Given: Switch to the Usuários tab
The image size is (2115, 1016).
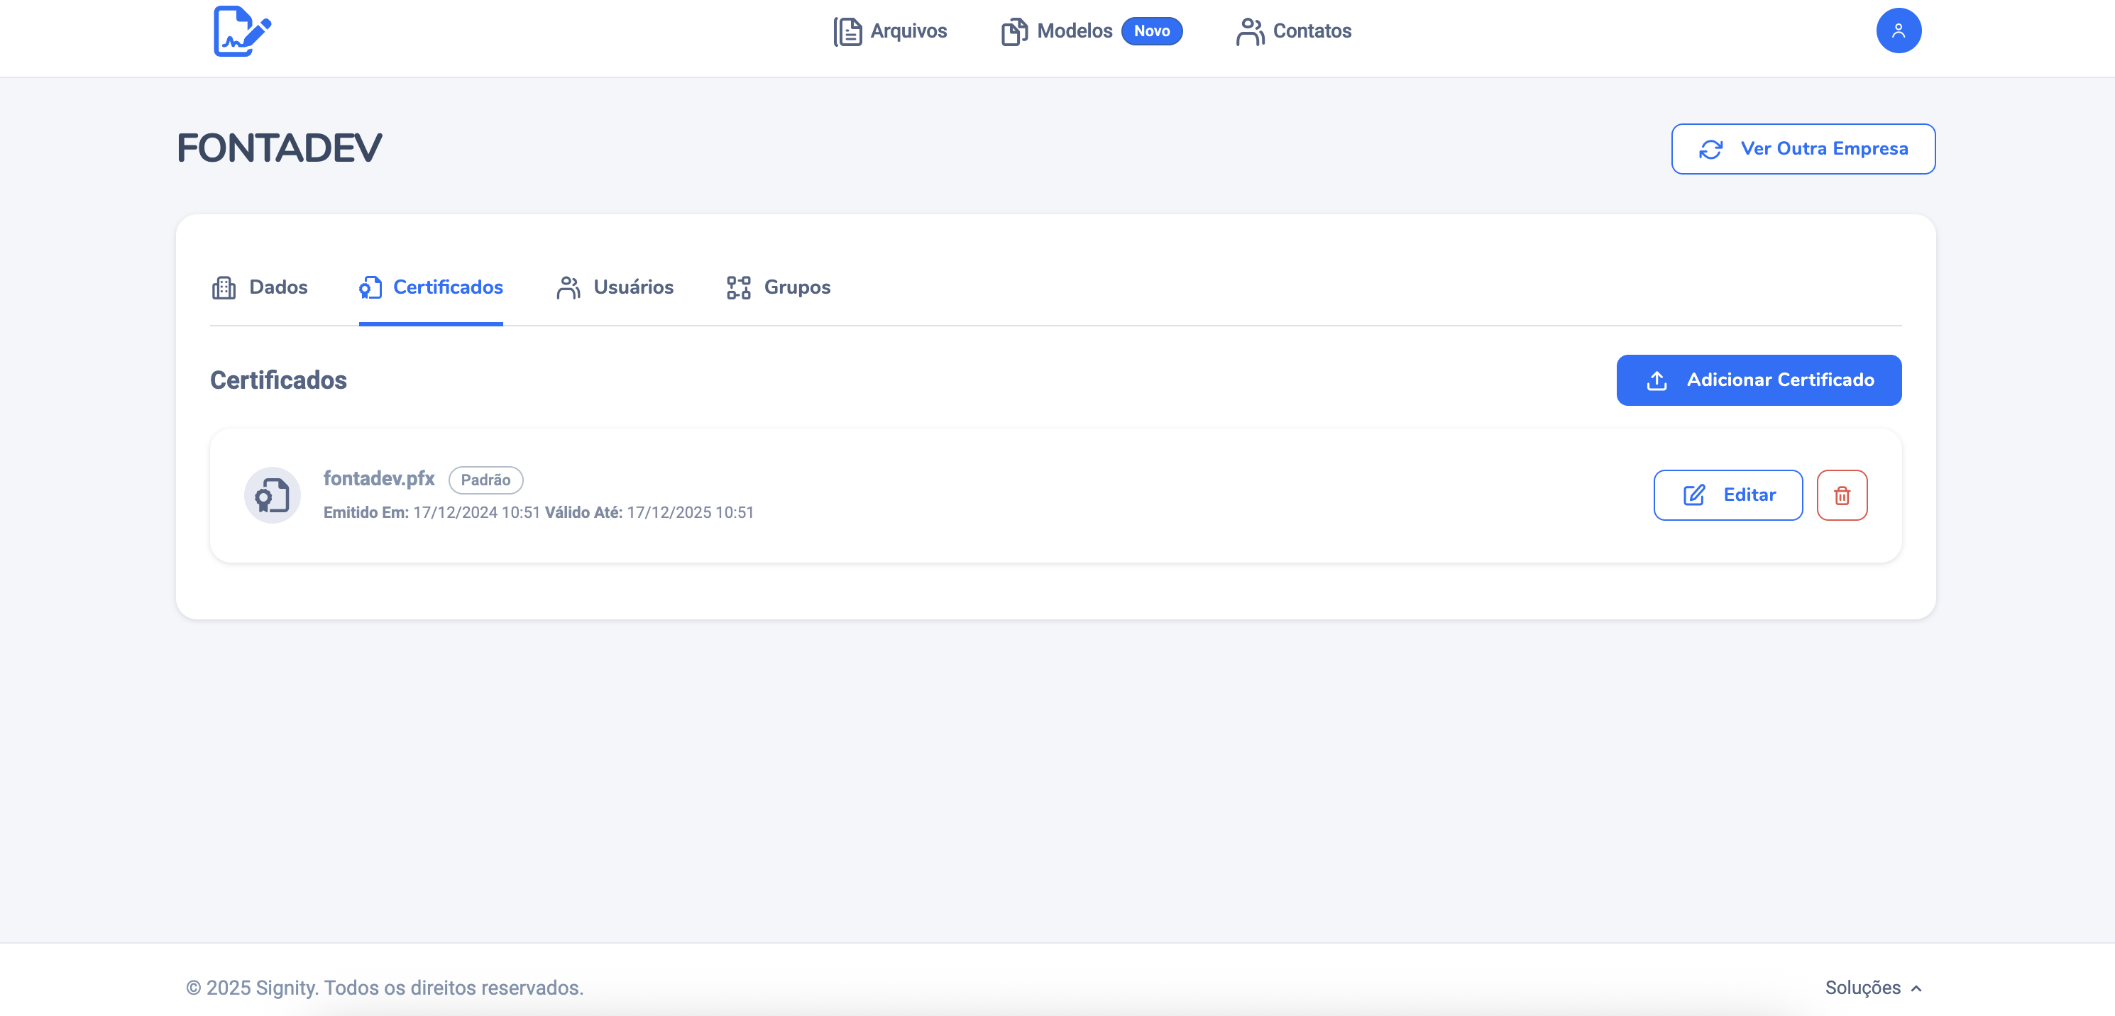Looking at the screenshot, I should (615, 287).
